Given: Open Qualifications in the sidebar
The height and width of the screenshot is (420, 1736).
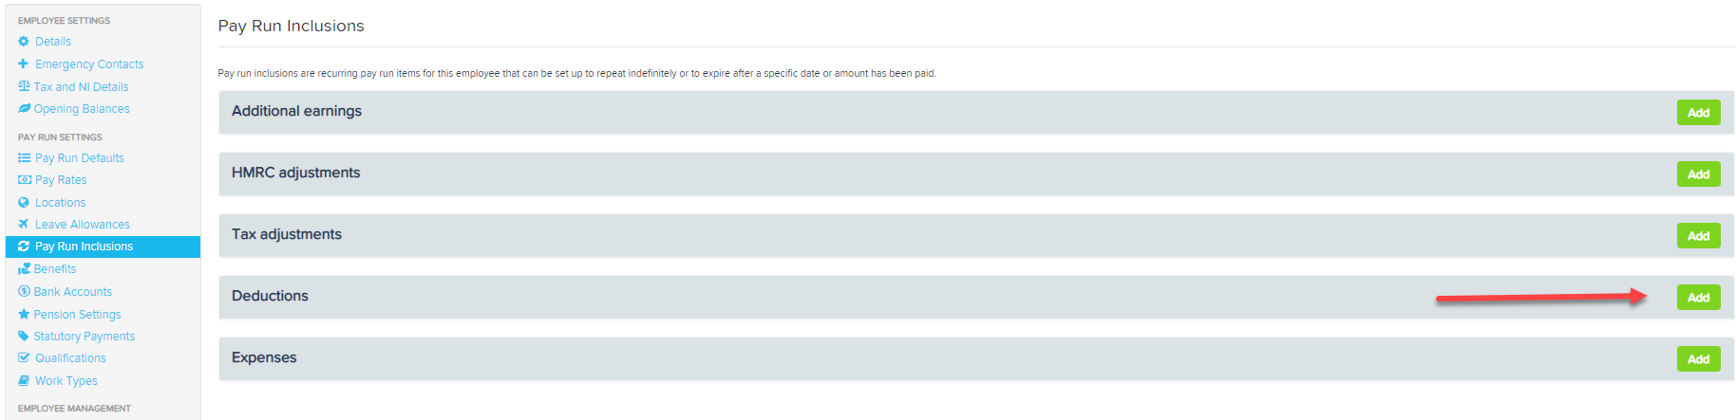Looking at the screenshot, I should pos(62,358).
